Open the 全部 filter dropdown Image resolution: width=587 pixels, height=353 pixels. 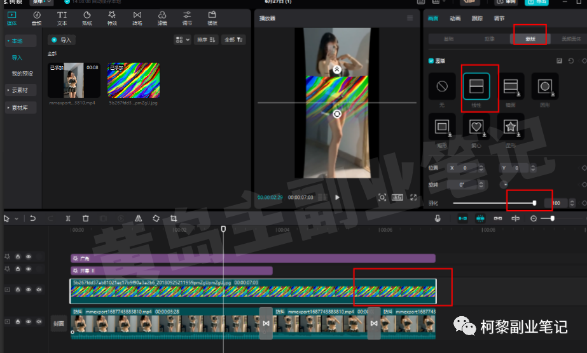[233, 39]
